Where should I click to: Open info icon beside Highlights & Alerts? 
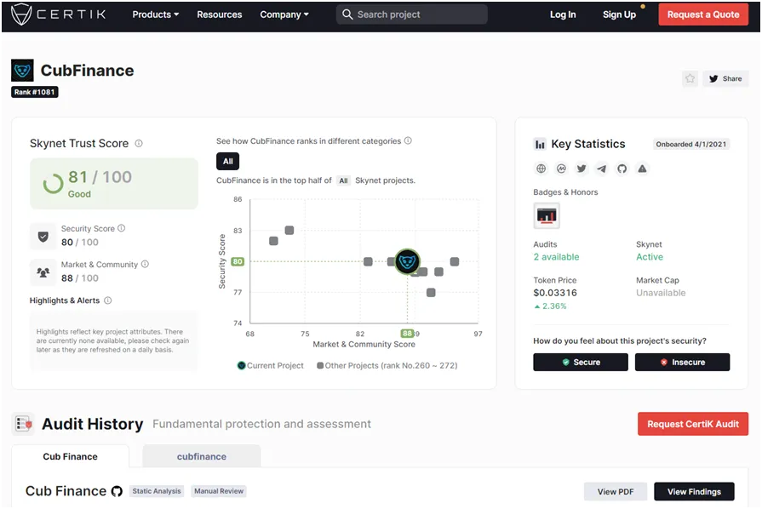click(108, 300)
